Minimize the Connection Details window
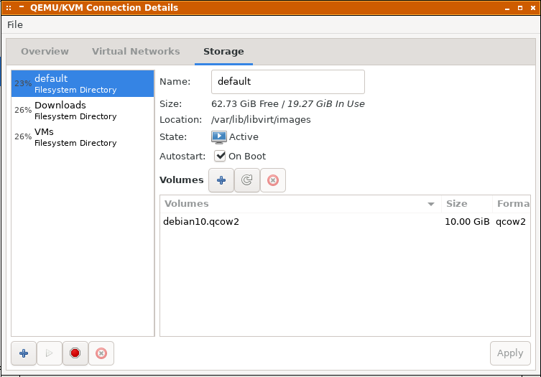Image resolution: width=541 pixels, height=377 pixels. click(507, 8)
